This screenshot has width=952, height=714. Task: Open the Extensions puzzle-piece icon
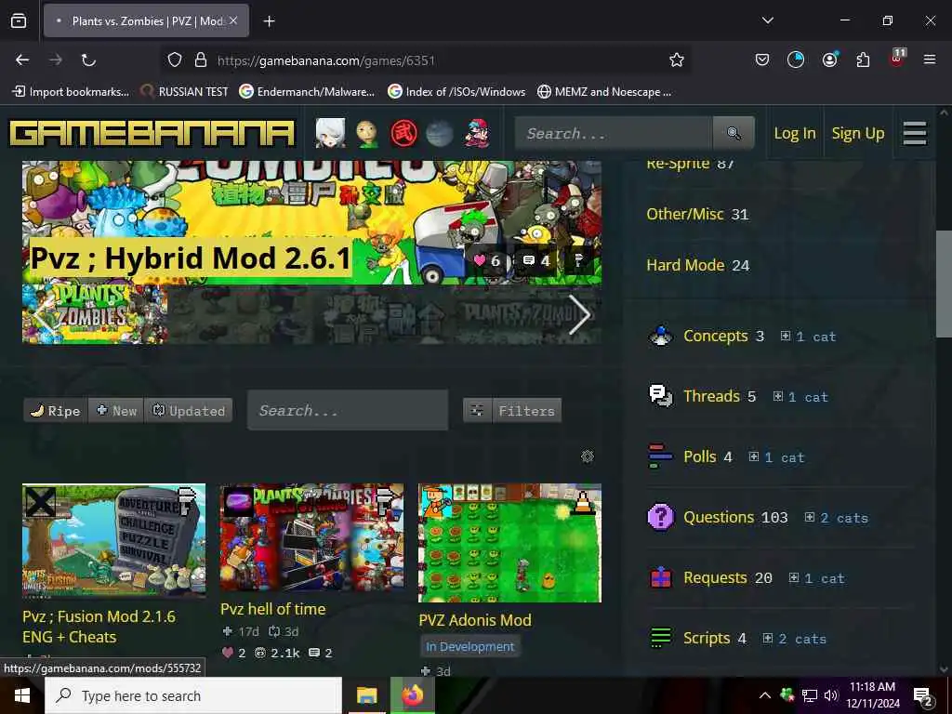tap(863, 59)
